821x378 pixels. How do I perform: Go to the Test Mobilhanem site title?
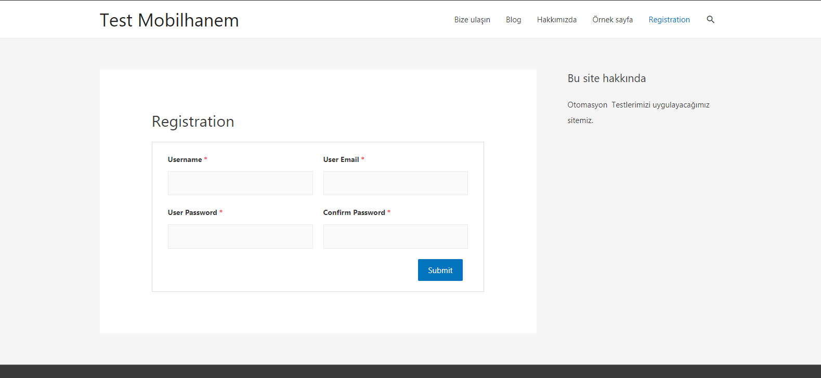point(169,20)
